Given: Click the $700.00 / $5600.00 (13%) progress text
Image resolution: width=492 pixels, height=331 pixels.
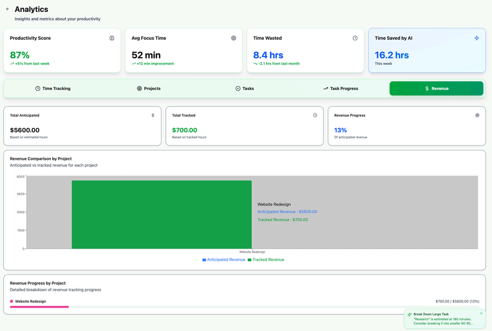Looking at the screenshot, I should [x=457, y=301].
